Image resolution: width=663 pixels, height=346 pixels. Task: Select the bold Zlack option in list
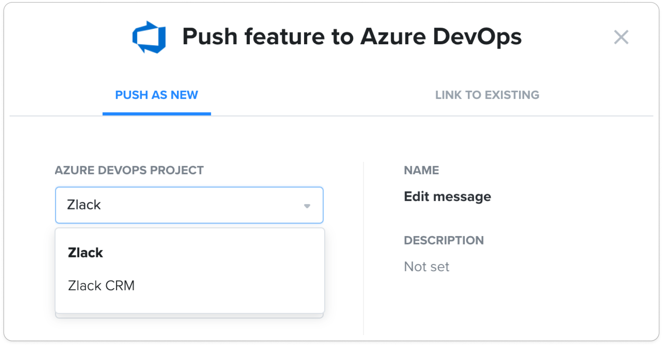[85, 253]
